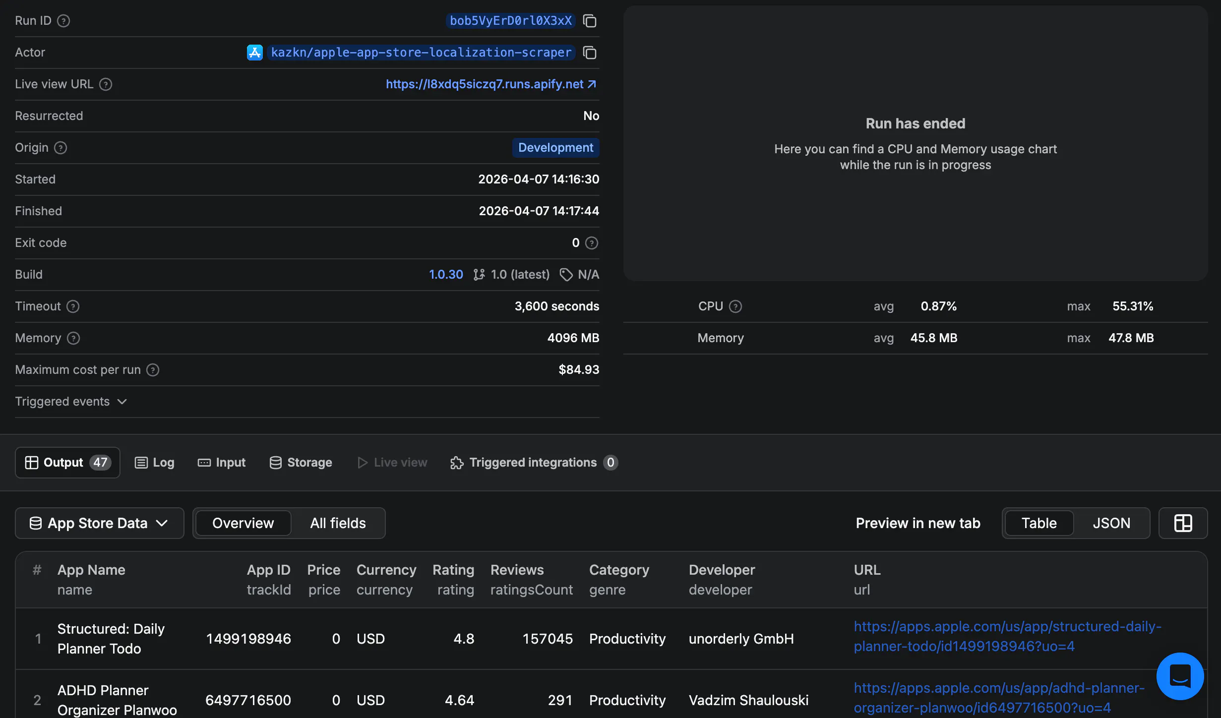The image size is (1221, 718).
Task: Expand Triggered events section
Action: (x=71, y=402)
